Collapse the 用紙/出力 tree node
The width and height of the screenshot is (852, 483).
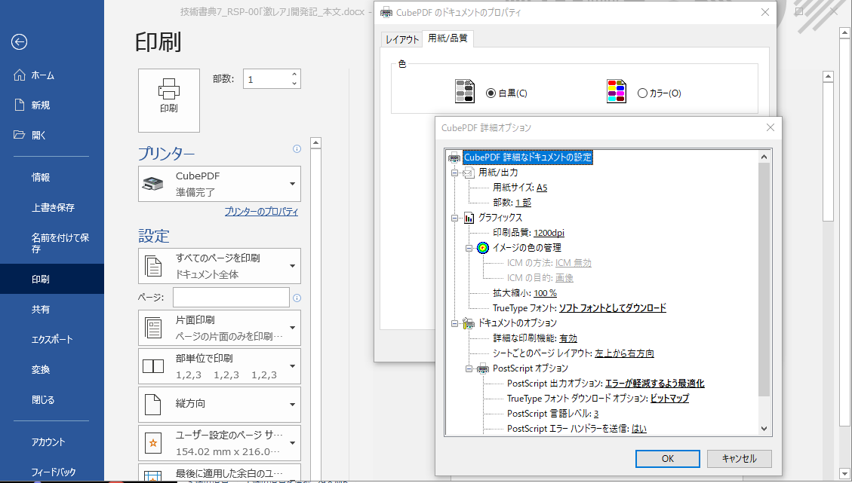pyautogui.click(x=455, y=173)
